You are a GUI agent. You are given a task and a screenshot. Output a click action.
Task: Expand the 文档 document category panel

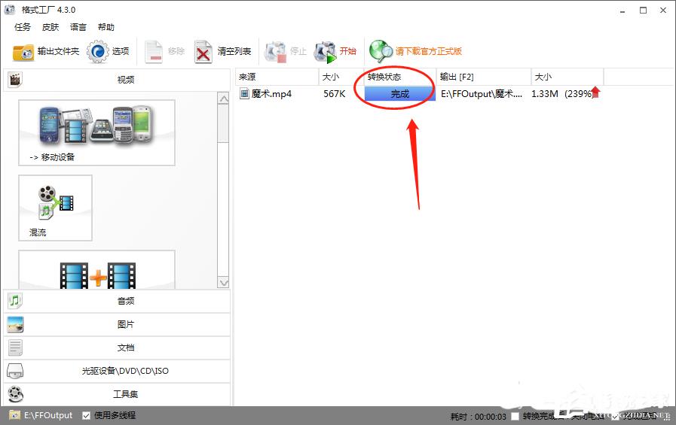click(x=117, y=348)
